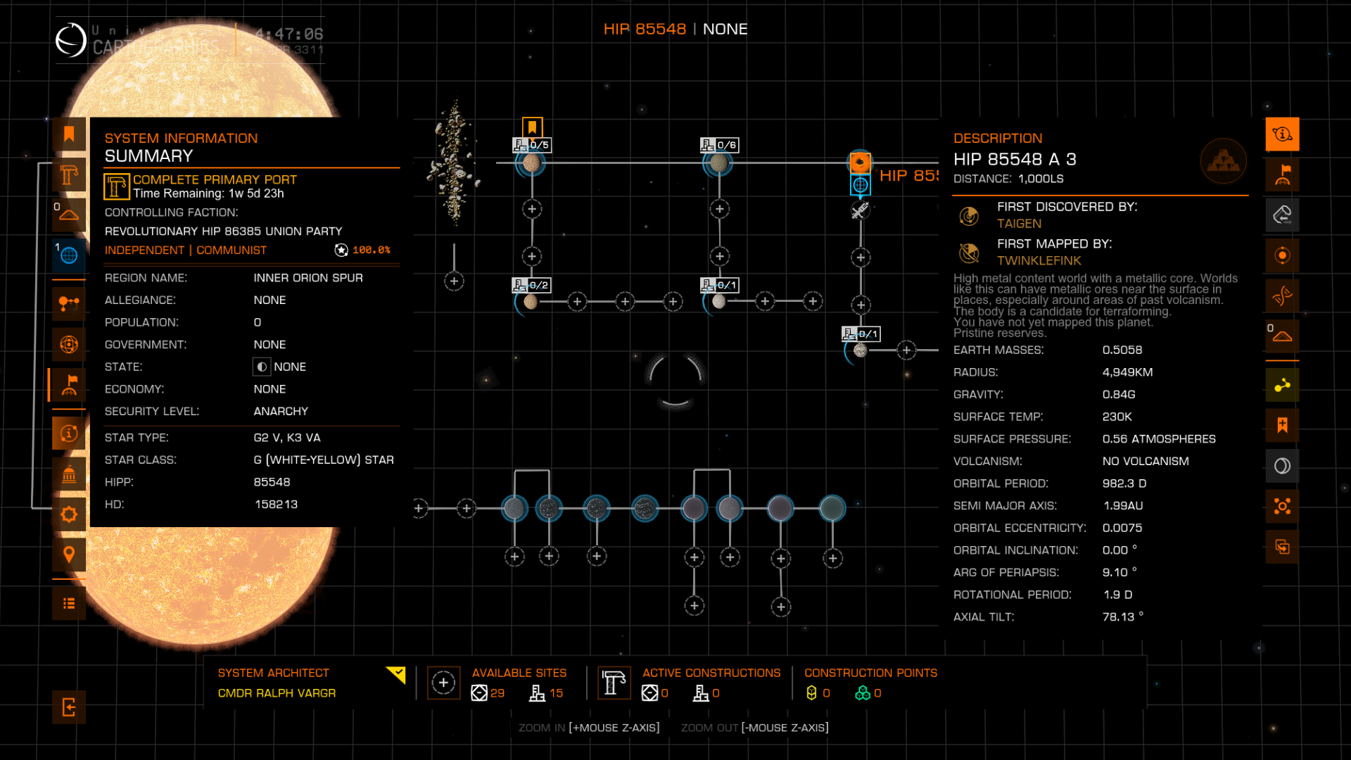
Task: Open the construction crane tab in left sidebar
Action: (69, 175)
